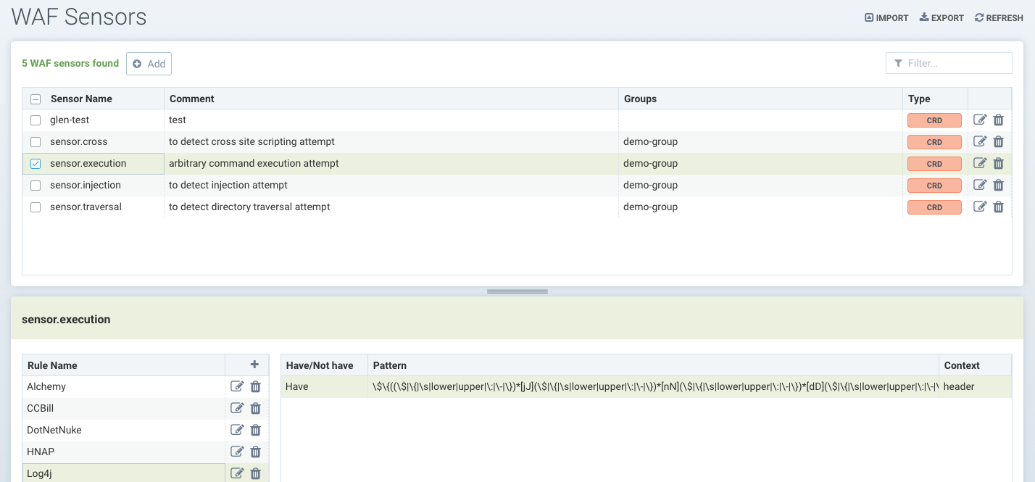Screen dimensions: 1035x482
Task: Add a new rule with plus icon
Action: pyautogui.click(x=254, y=365)
